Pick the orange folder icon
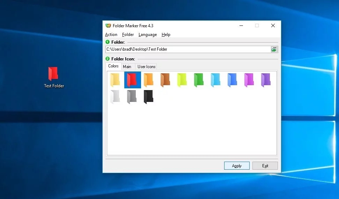339x199 pixels. click(x=149, y=80)
